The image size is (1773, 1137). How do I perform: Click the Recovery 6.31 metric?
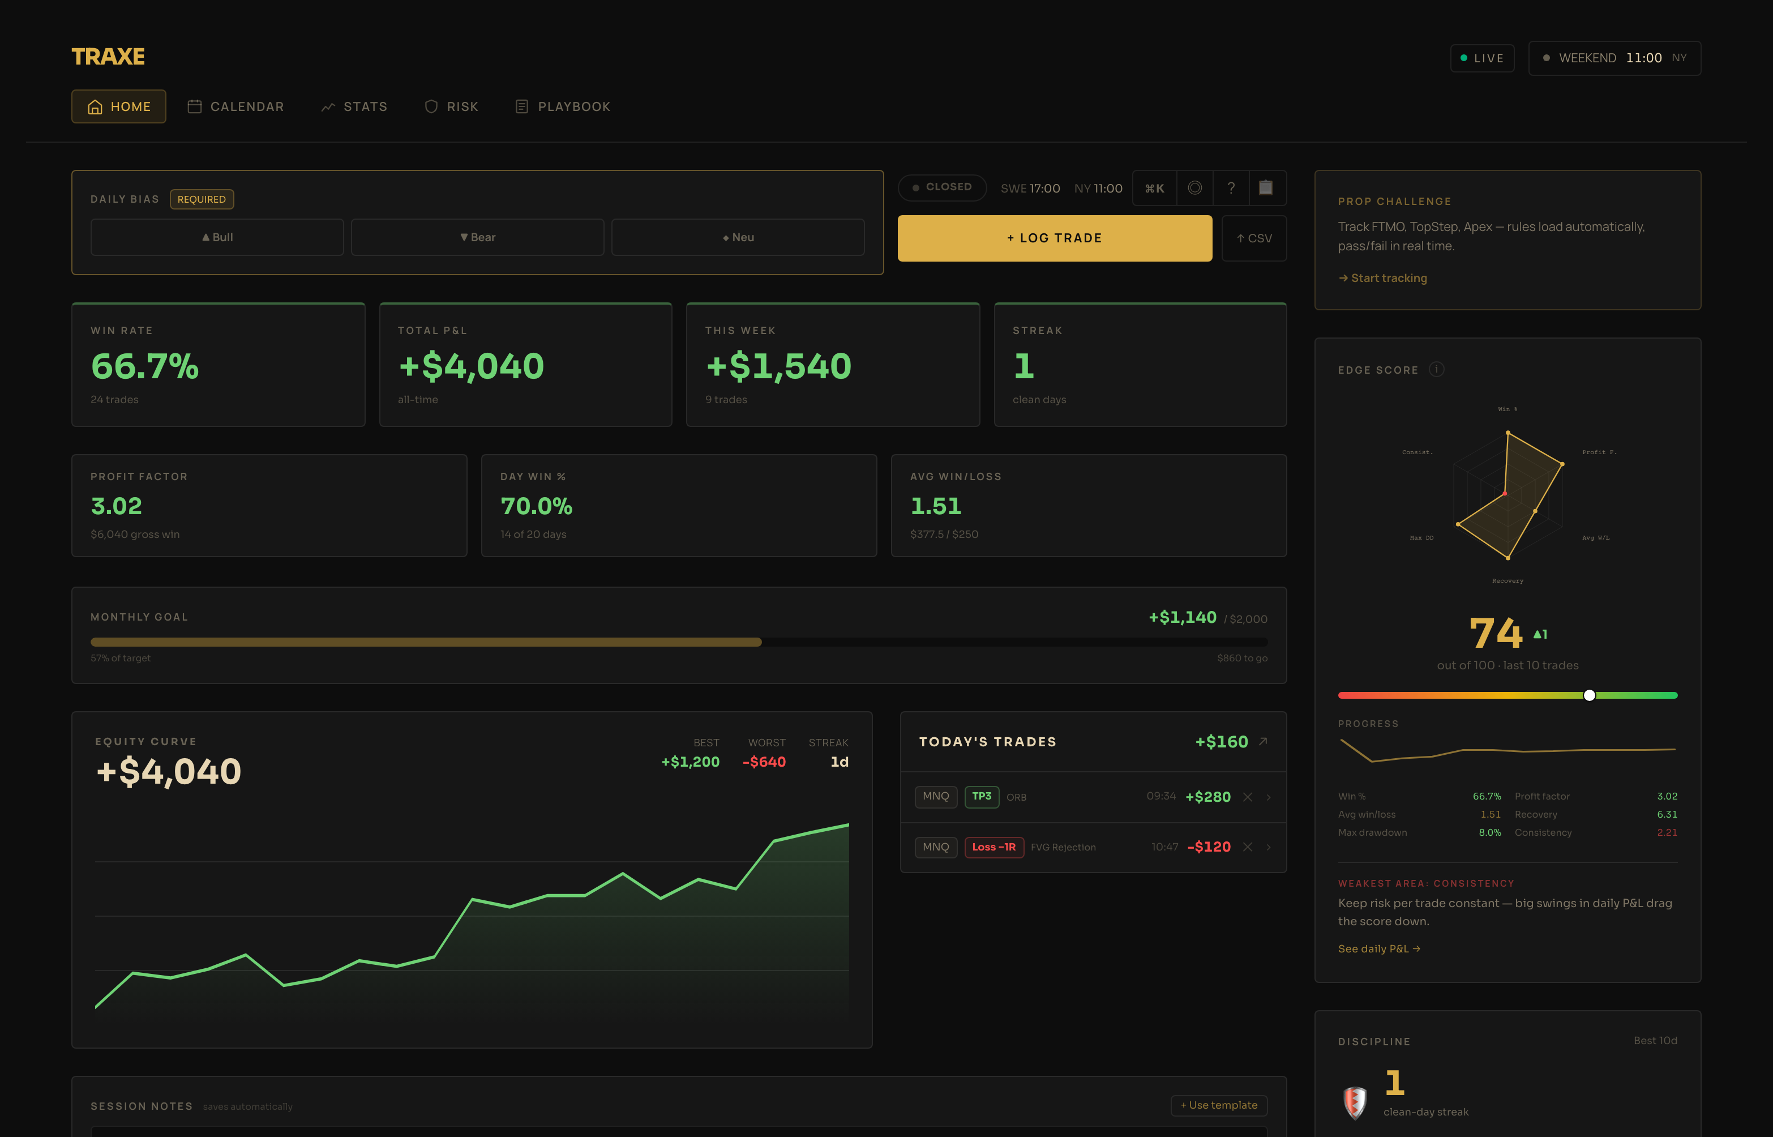pos(1596,814)
